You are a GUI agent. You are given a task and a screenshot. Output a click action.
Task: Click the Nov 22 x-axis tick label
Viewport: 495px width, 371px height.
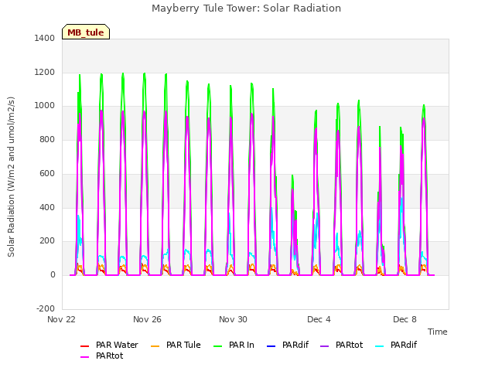[62, 319]
